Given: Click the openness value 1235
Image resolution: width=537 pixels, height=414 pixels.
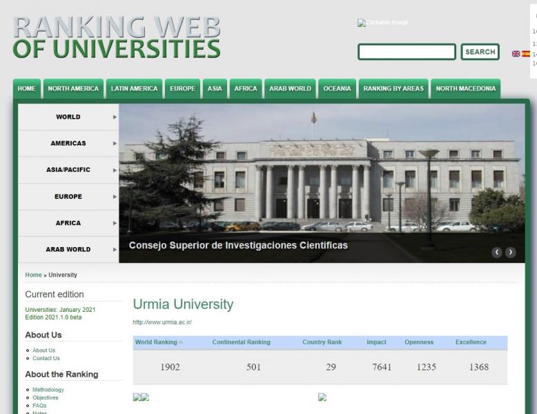Looking at the screenshot, I should pyautogui.click(x=427, y=367).
